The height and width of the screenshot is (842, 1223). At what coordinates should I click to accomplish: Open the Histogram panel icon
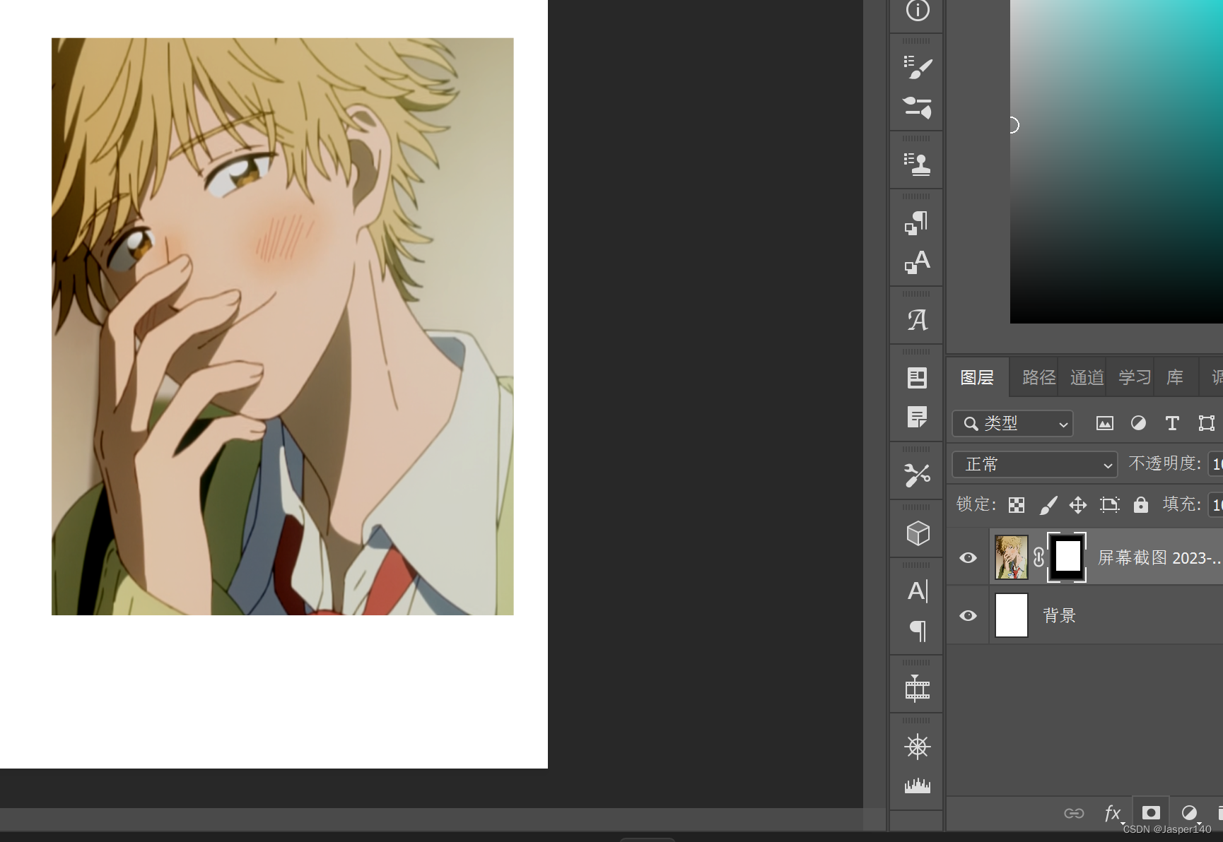918,785
